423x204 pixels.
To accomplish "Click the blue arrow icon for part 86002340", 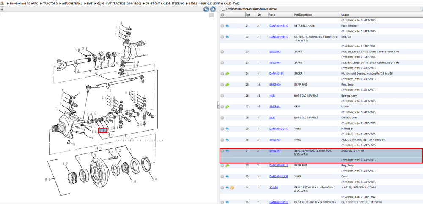I will click(227, 151).
